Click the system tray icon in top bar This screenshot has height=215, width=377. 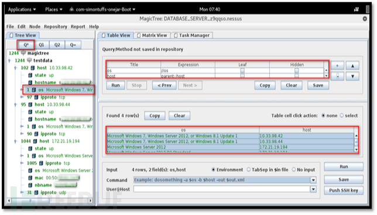click(357, 9)
